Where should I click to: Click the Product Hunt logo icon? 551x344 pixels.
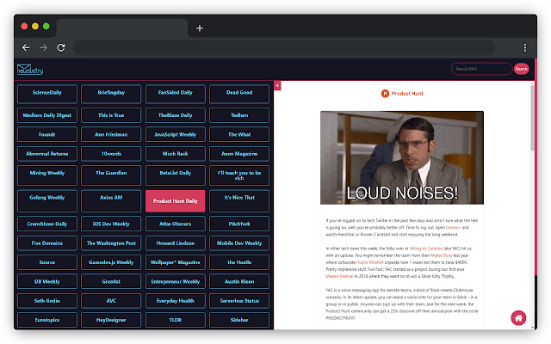(385, 94)
